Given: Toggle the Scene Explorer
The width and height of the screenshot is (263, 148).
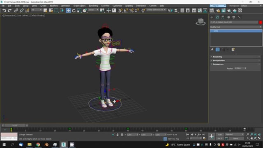Looking at the screenshot, I should [182, 11].
